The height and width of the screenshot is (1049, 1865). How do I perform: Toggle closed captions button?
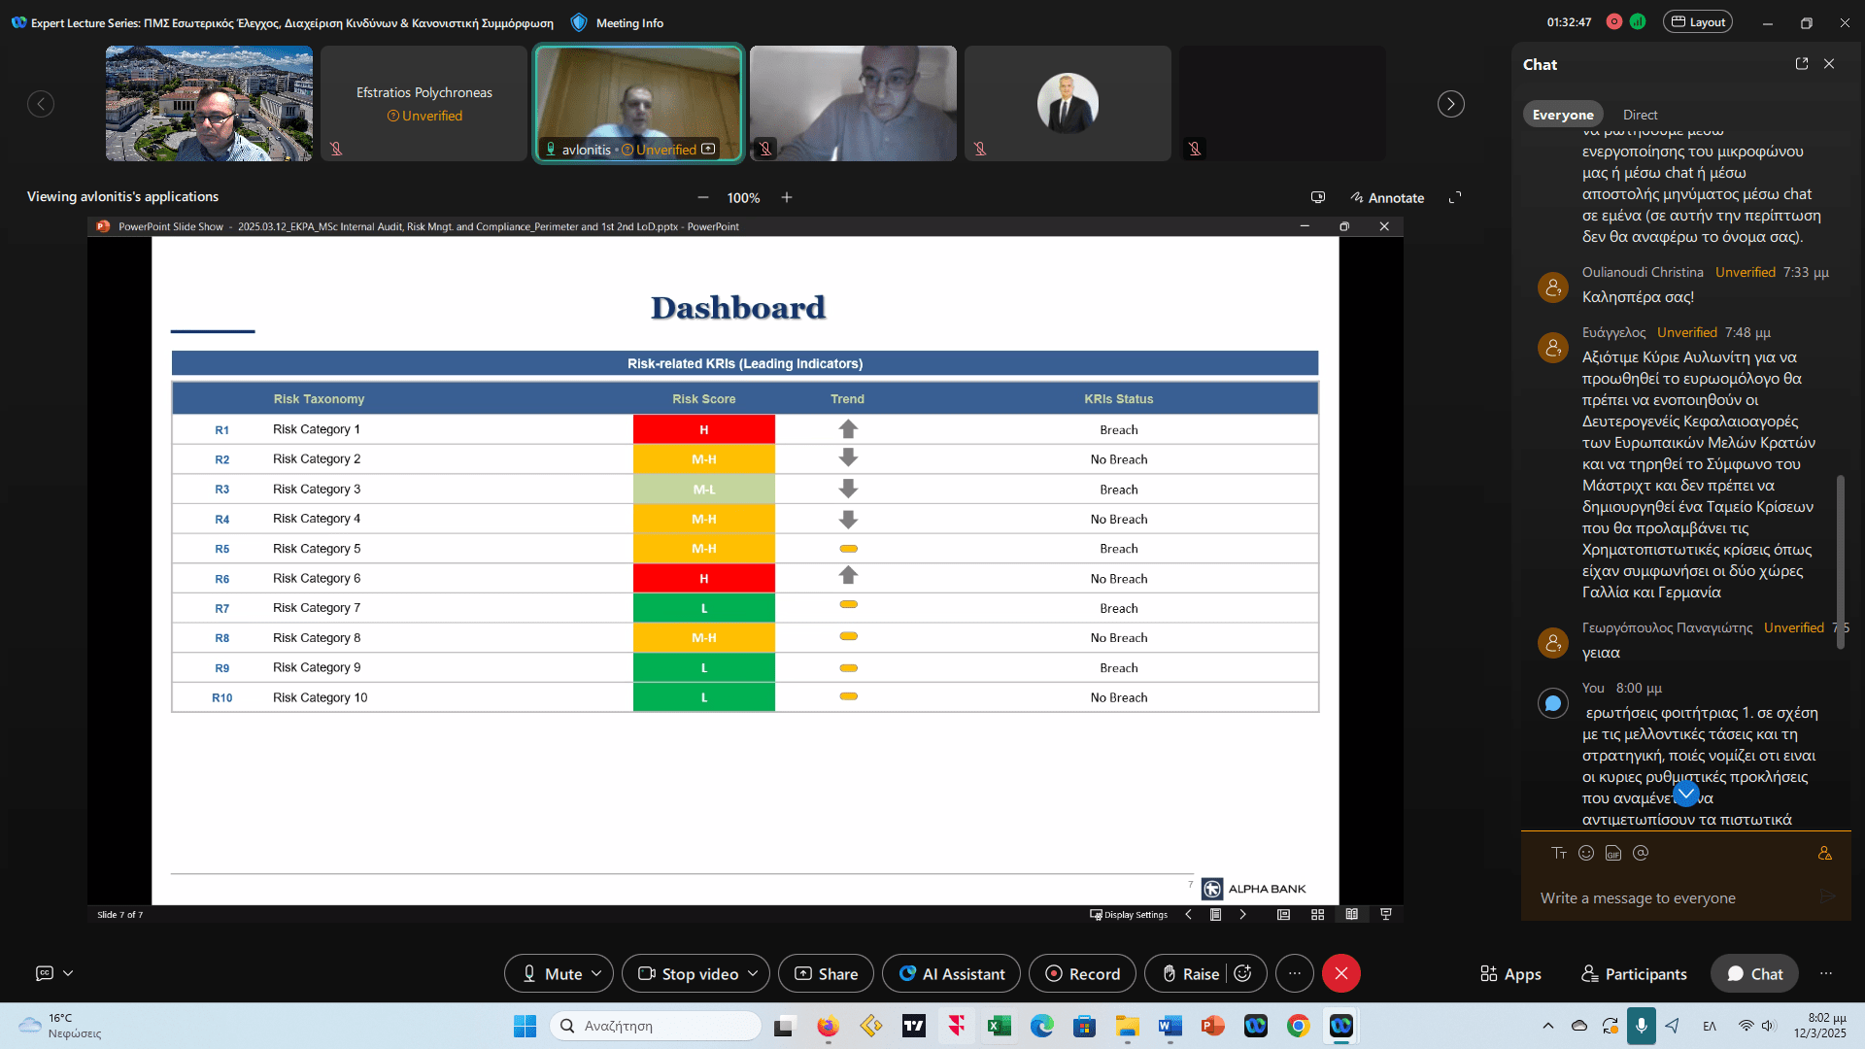tap(45, 972)
